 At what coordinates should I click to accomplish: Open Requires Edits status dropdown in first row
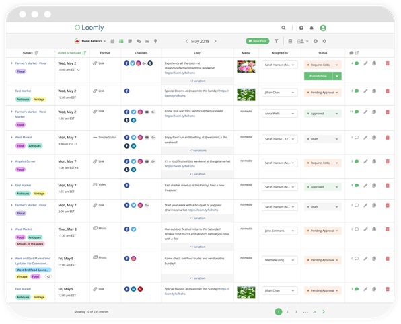[x=323, y=65]
